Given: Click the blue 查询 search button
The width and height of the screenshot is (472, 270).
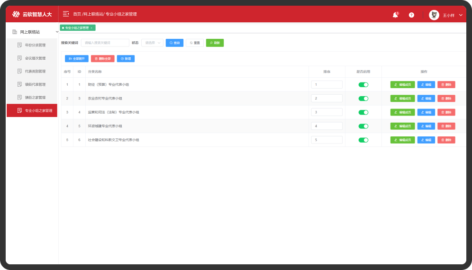Looking at the screenshot, I should (174, 43).
